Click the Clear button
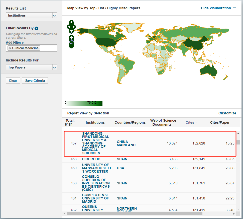 coord(13,80)
